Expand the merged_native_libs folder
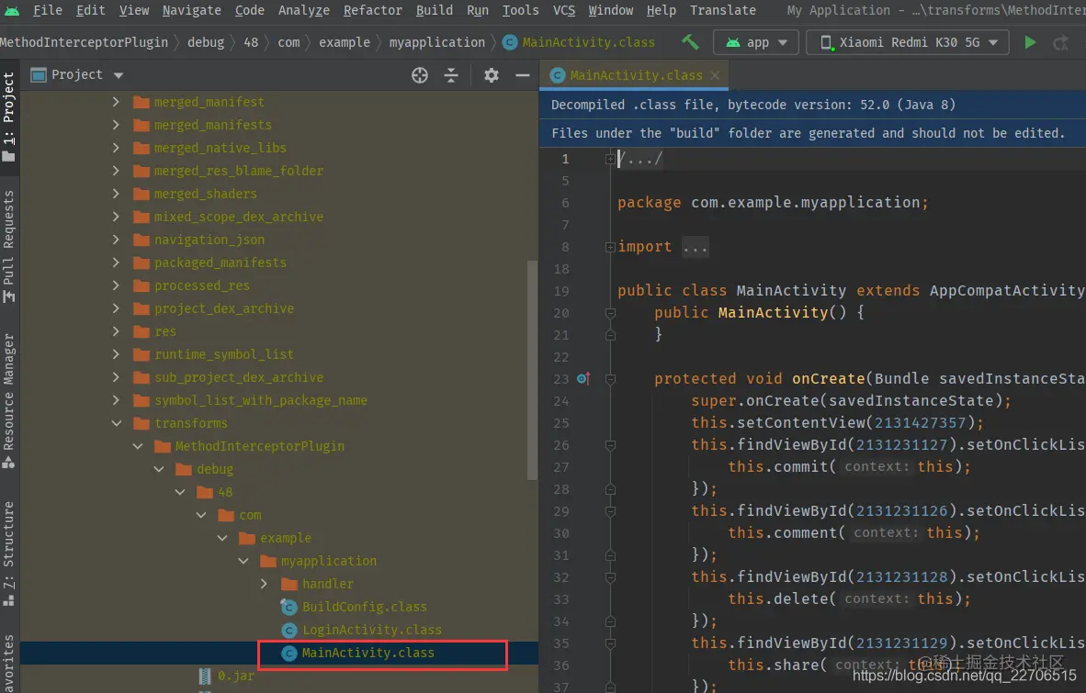The image size is (1086, 693). pos(117,148)
